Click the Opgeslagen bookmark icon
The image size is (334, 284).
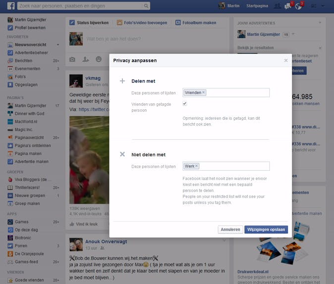click(x=10, y=85)
